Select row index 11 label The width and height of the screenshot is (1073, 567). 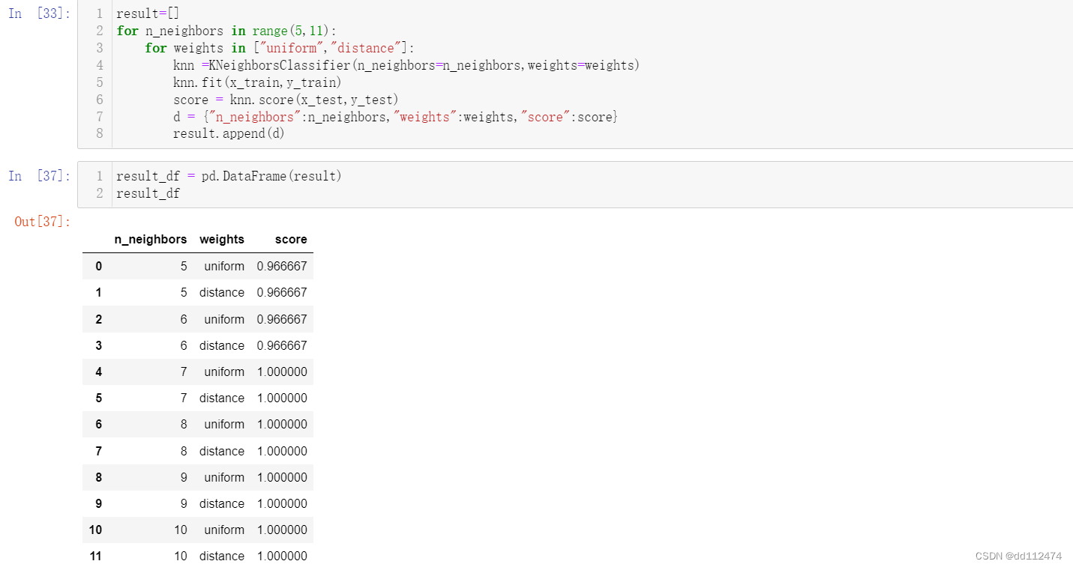(x=95, y=556)
